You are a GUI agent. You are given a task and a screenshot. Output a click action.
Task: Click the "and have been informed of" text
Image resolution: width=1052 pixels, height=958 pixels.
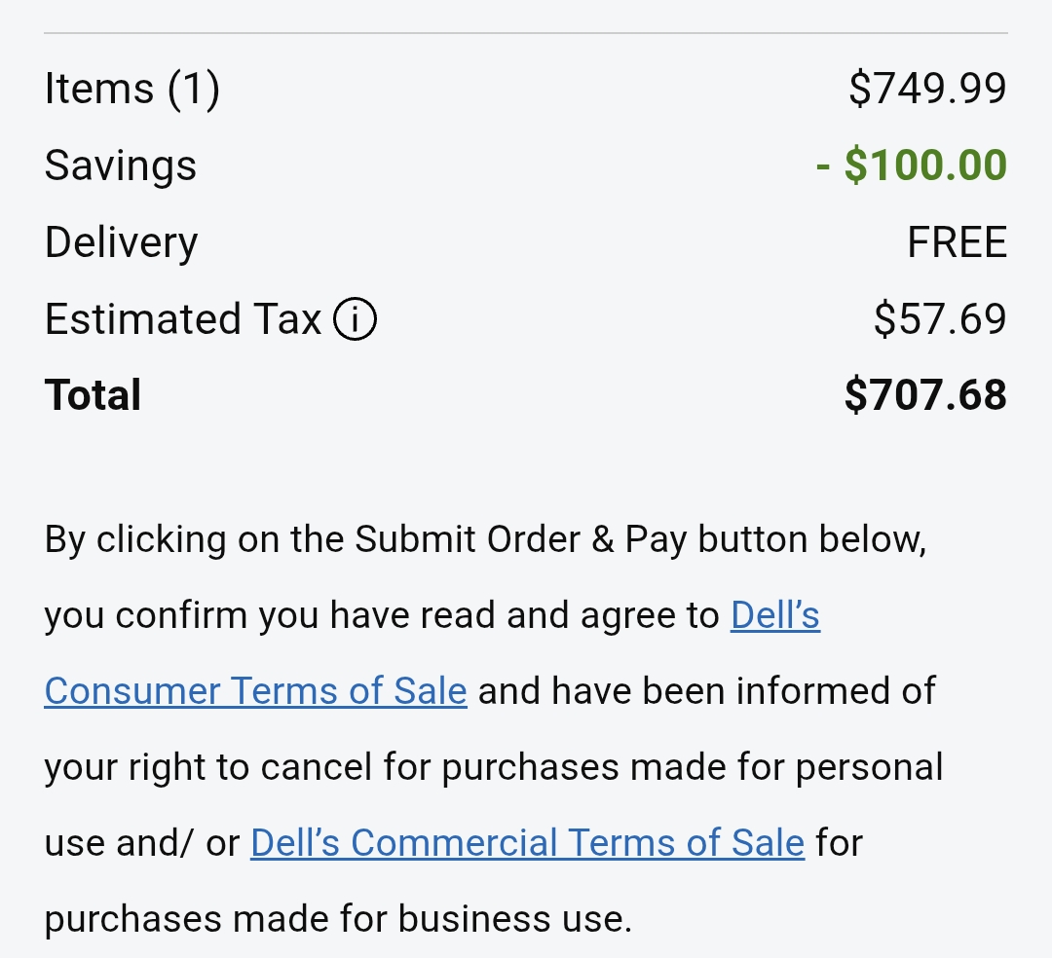[x=706, y=691]
